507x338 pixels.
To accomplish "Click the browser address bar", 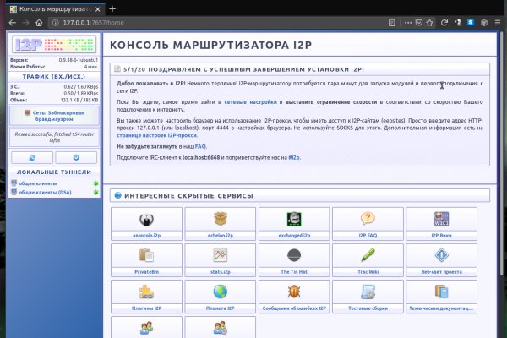I will [x=253, y=23].
